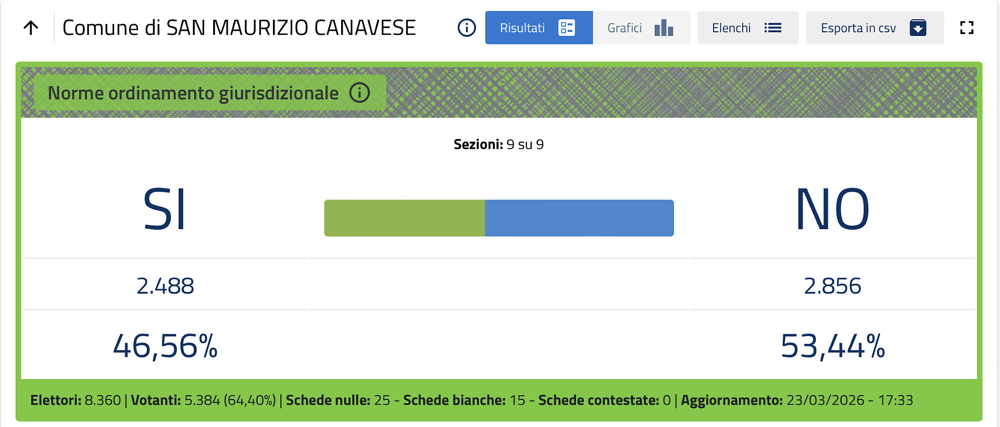Click the NO heading label

point(832,209)
